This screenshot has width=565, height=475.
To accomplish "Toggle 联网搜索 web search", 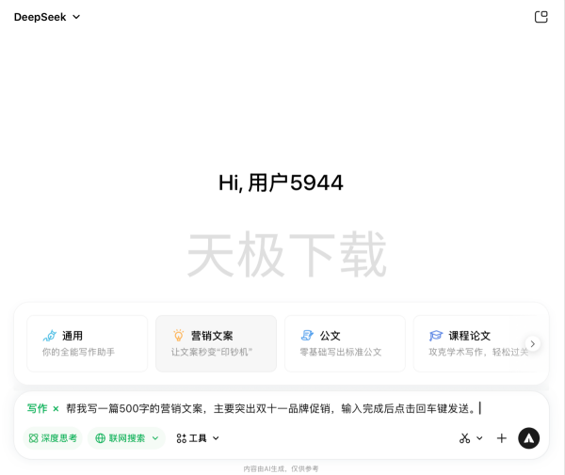I will 121,438.
